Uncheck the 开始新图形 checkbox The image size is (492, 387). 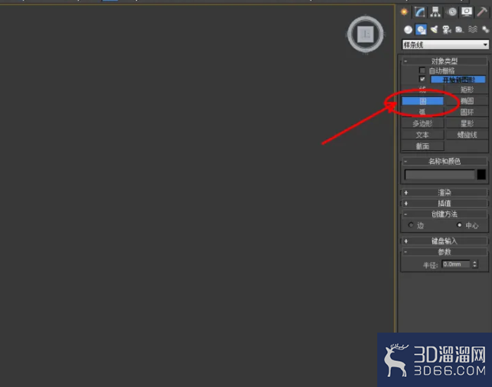422,79
